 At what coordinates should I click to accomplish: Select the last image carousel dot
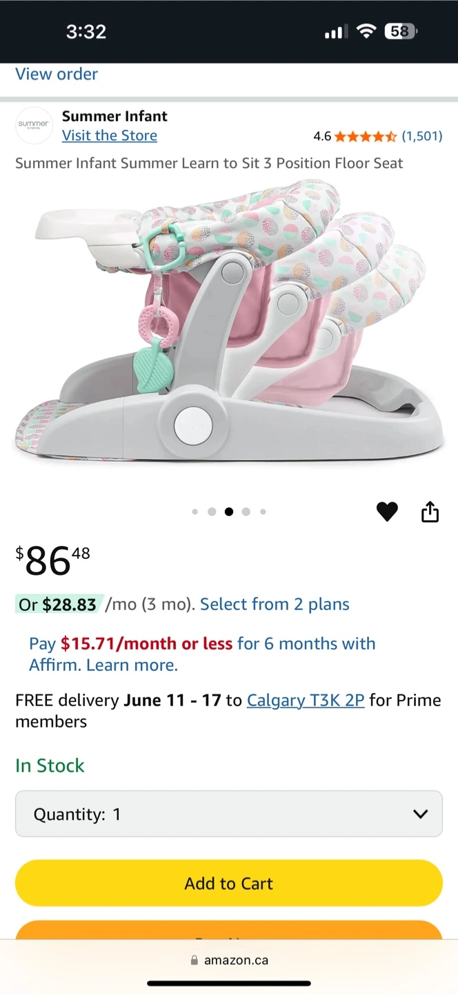(x=263, y=512)
